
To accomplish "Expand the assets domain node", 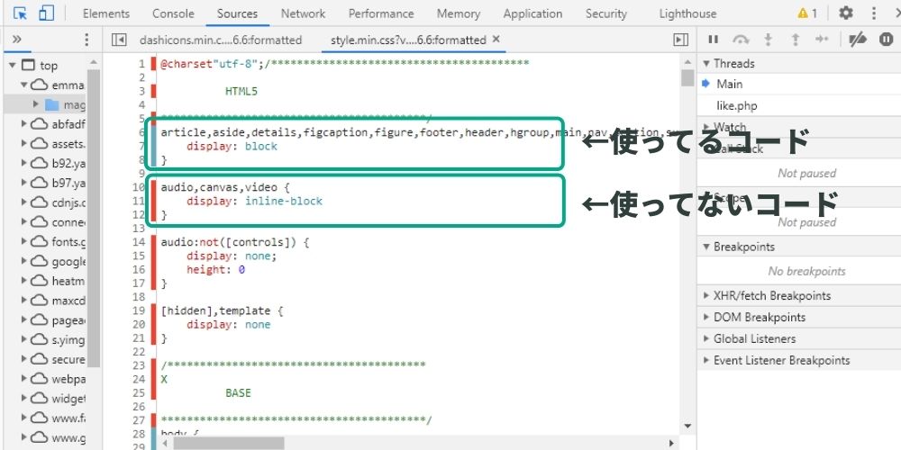I will [24, 143].
